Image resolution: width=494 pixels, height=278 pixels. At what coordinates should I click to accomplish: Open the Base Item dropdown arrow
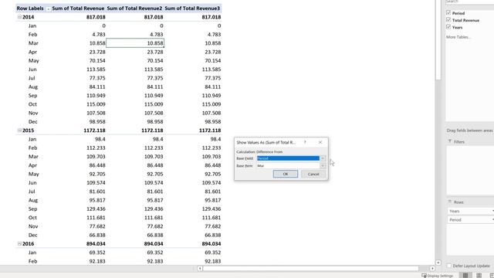[x=323, y=165]
